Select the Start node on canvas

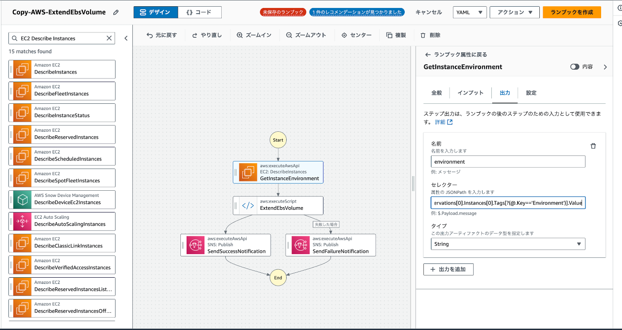[x=278, y=140]
